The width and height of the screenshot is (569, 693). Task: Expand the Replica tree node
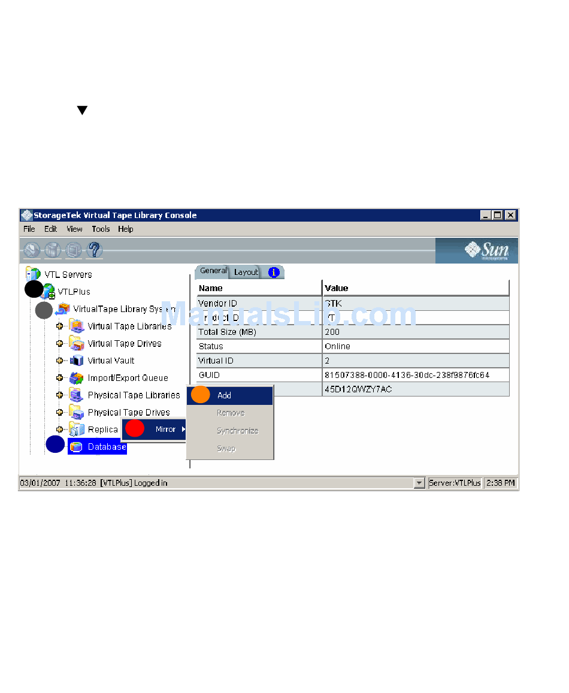[59, 429]
